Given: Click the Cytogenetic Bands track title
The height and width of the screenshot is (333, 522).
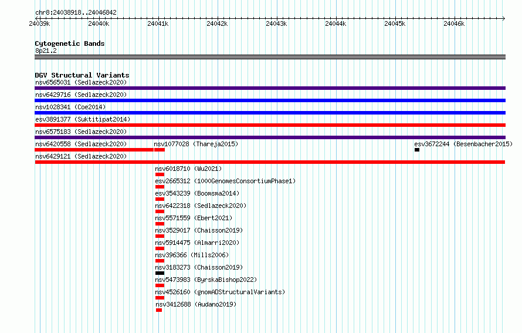Looking at the screenshot, I should coord(70,43).
